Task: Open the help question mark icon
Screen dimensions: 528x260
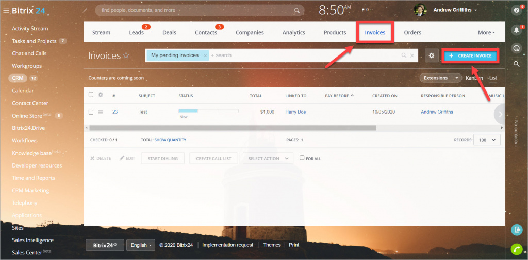Action: coord(516,10)
